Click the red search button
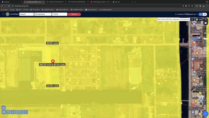The image size is (209, 118). tap(74, 14)
